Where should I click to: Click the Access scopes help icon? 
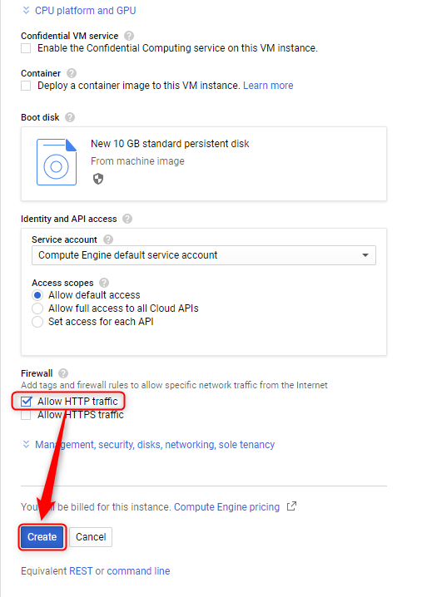click(x=104, y=283)
